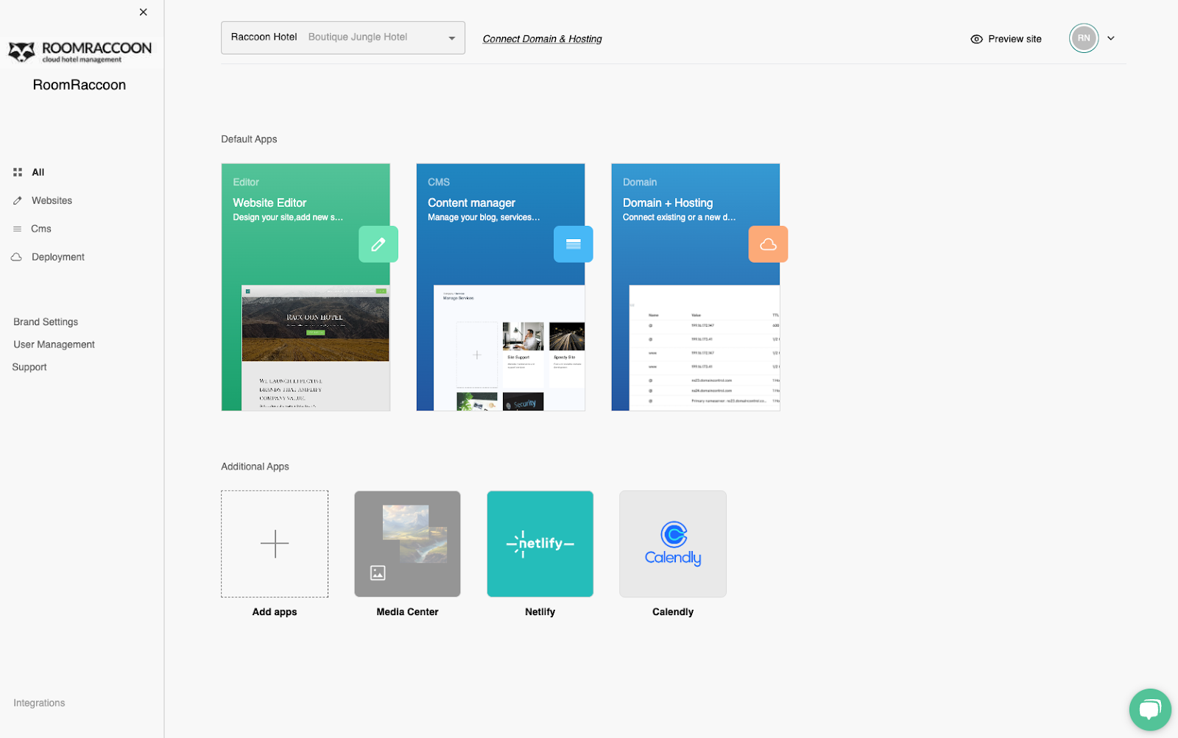Open User Management
This screenshot has height=738, width=1178.
(x=54, y=344)
